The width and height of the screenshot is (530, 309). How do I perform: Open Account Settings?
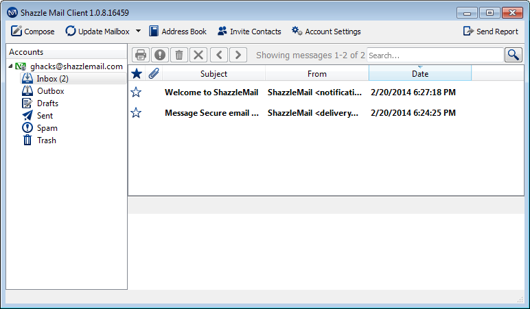pyautogui.click(x=326, y=32)
